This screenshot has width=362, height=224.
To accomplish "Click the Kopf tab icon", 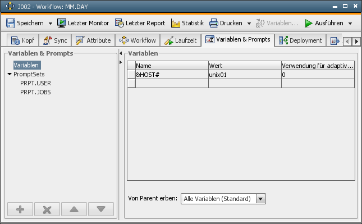I will click(16, 40).
